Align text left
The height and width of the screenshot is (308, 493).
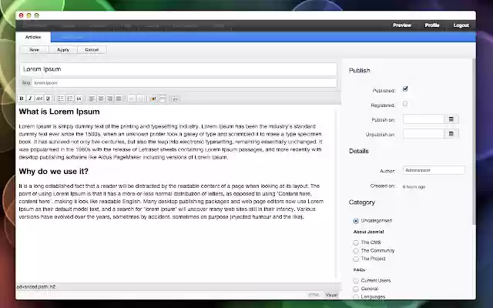92,99
